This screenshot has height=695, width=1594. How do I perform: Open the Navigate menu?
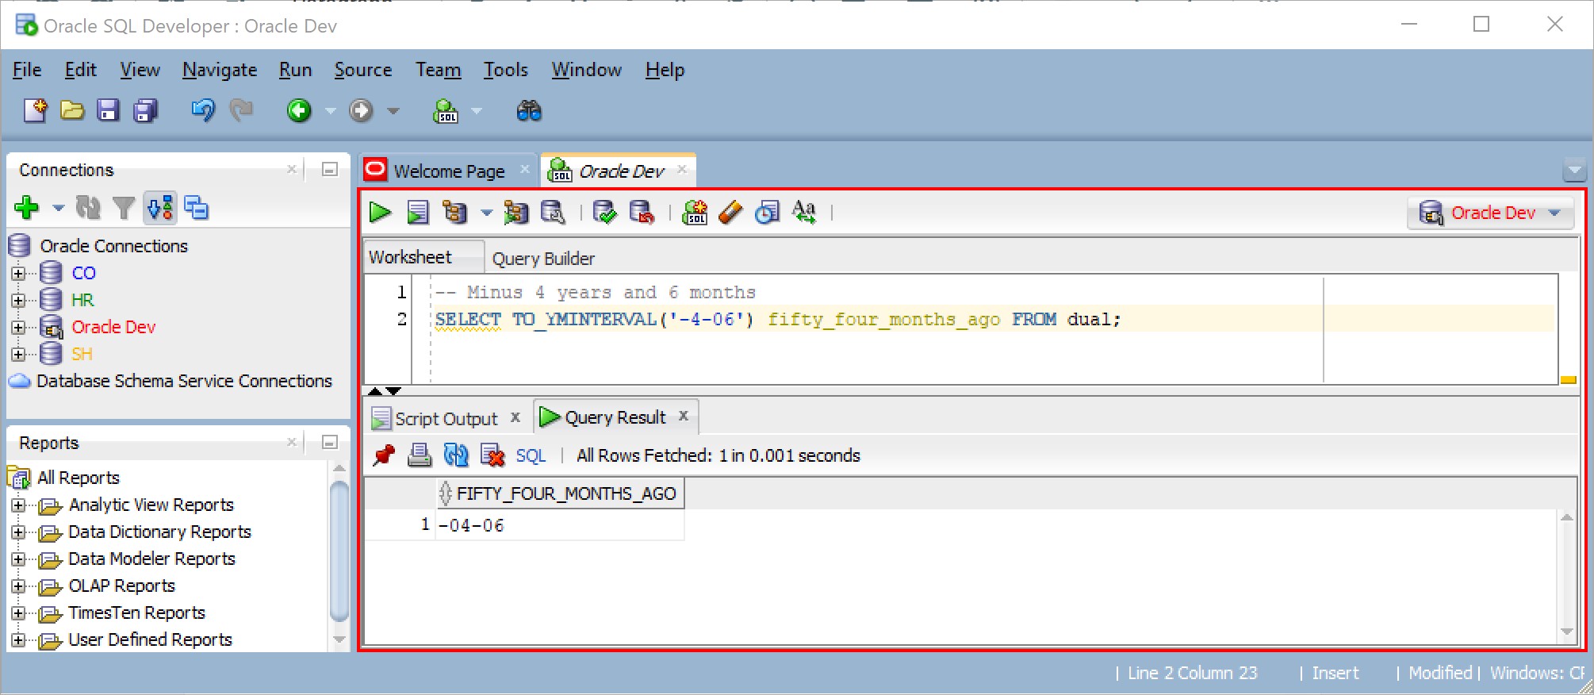click(220, 70)
